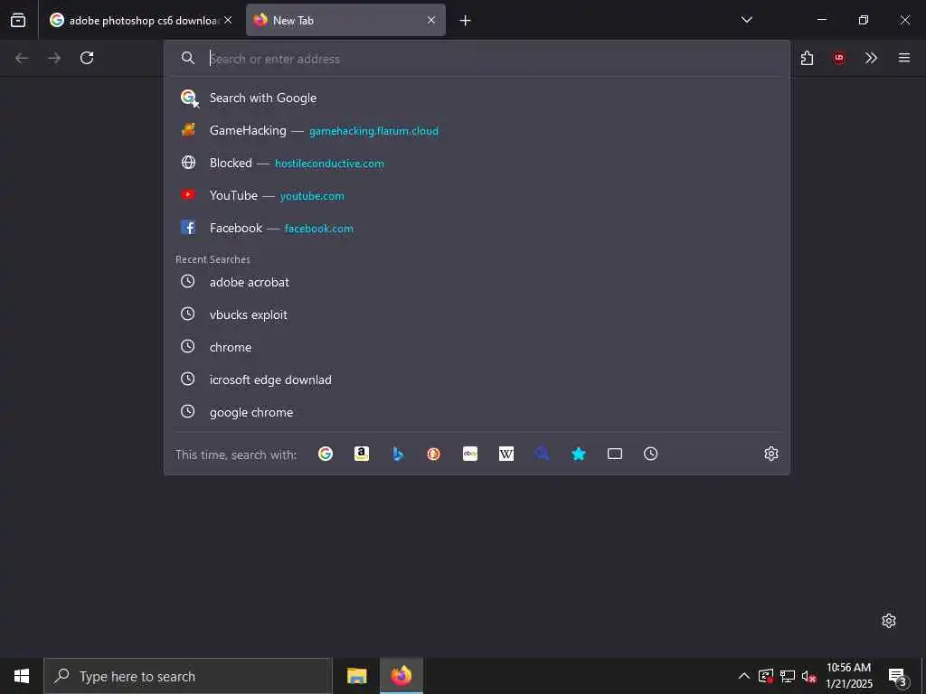Viewport: 926px width, 694px height.
Task: Open Windows Start menu
Action: [22, 676]
